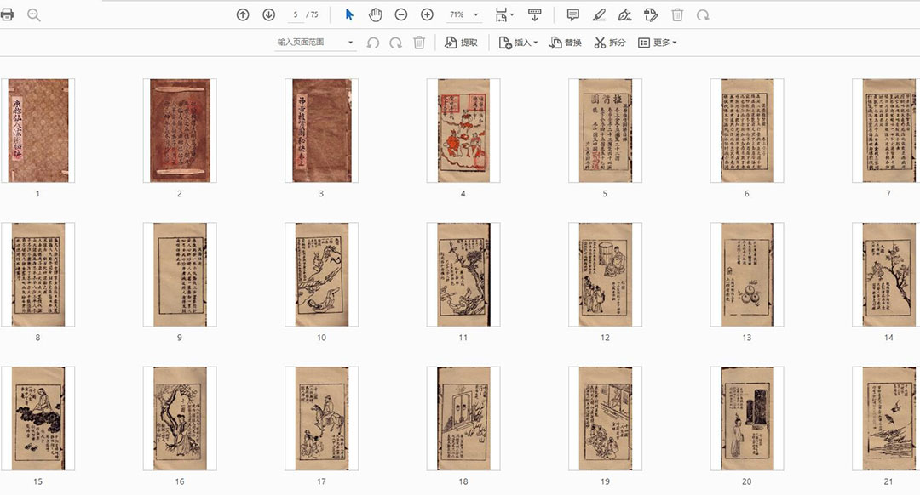Image resolution: width=920 pixels, height=495 pixels.
Task: Click the 替换 button
Action: (x=565, y=43)
